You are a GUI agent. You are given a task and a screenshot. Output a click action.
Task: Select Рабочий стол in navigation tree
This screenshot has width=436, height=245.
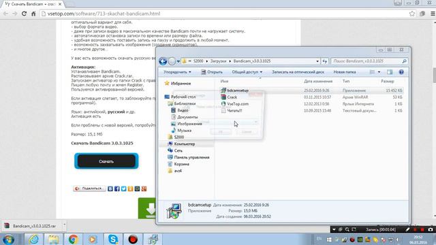coord(183,97)
